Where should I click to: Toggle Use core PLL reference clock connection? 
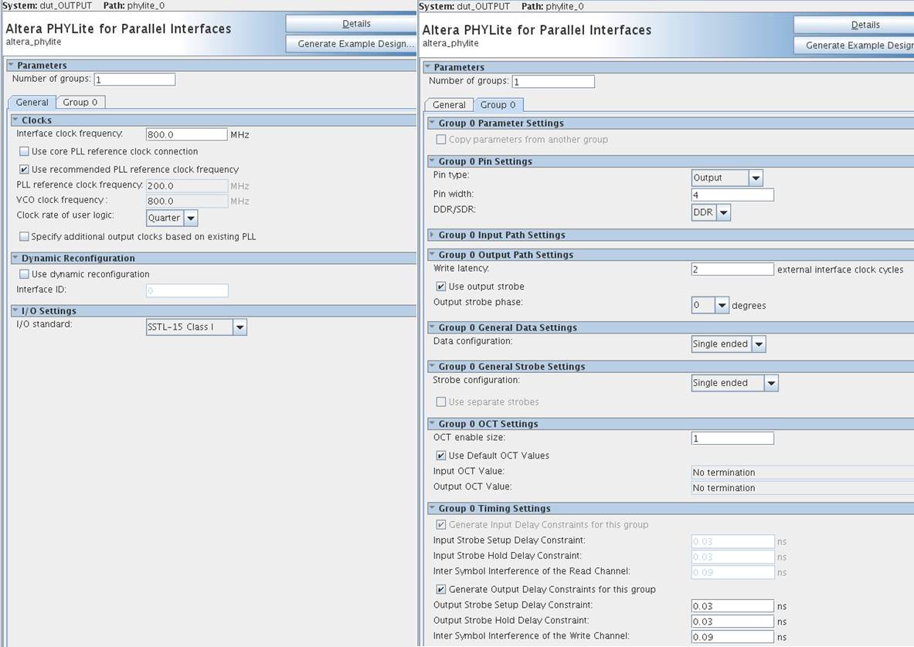point(24,151)
